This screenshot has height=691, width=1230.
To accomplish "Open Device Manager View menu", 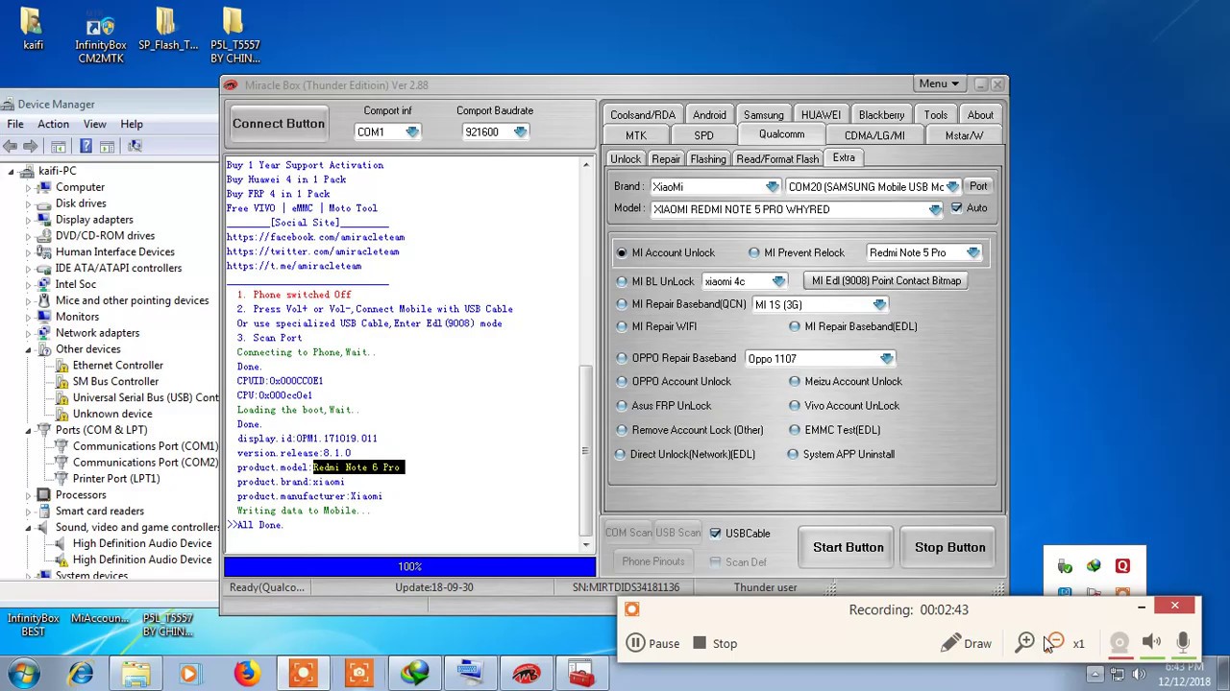I will (94, 124).
